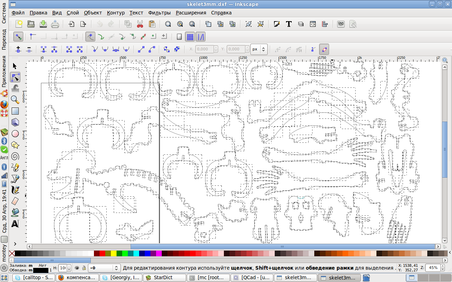Switch to the Firefox компенса... taskbar window
Viewport: 452px width, 282px height.
[x=77, y=277]
